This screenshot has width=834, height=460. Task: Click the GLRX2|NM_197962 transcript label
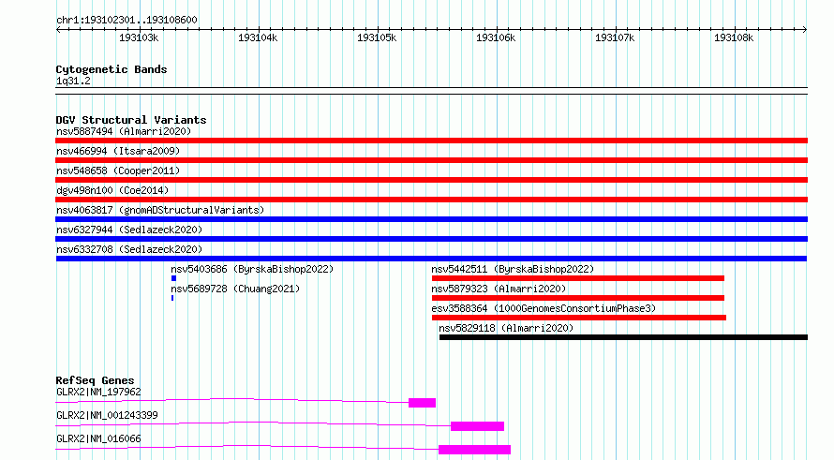pyautogui.click(x=98, y=392)
